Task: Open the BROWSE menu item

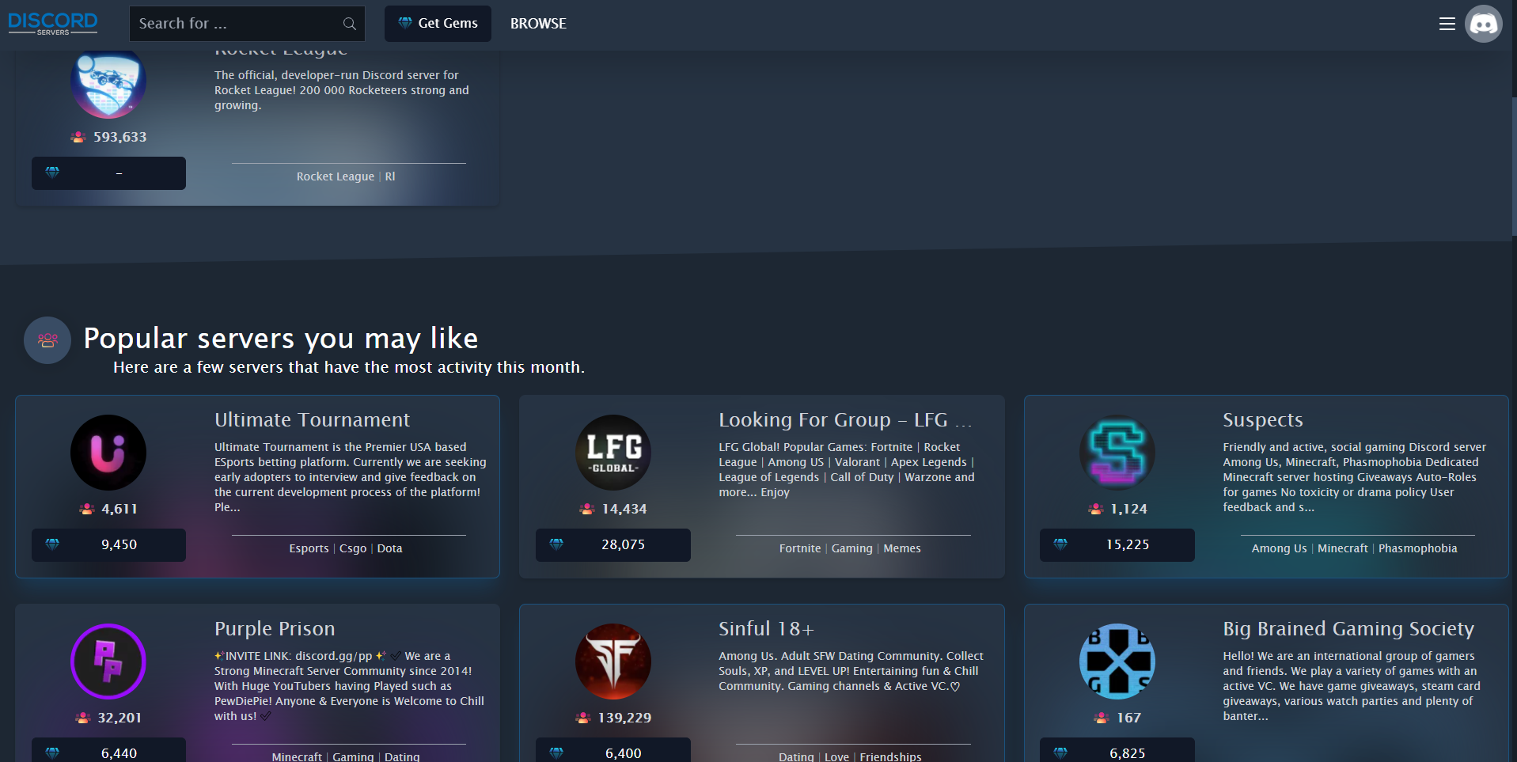Action: 538,24
